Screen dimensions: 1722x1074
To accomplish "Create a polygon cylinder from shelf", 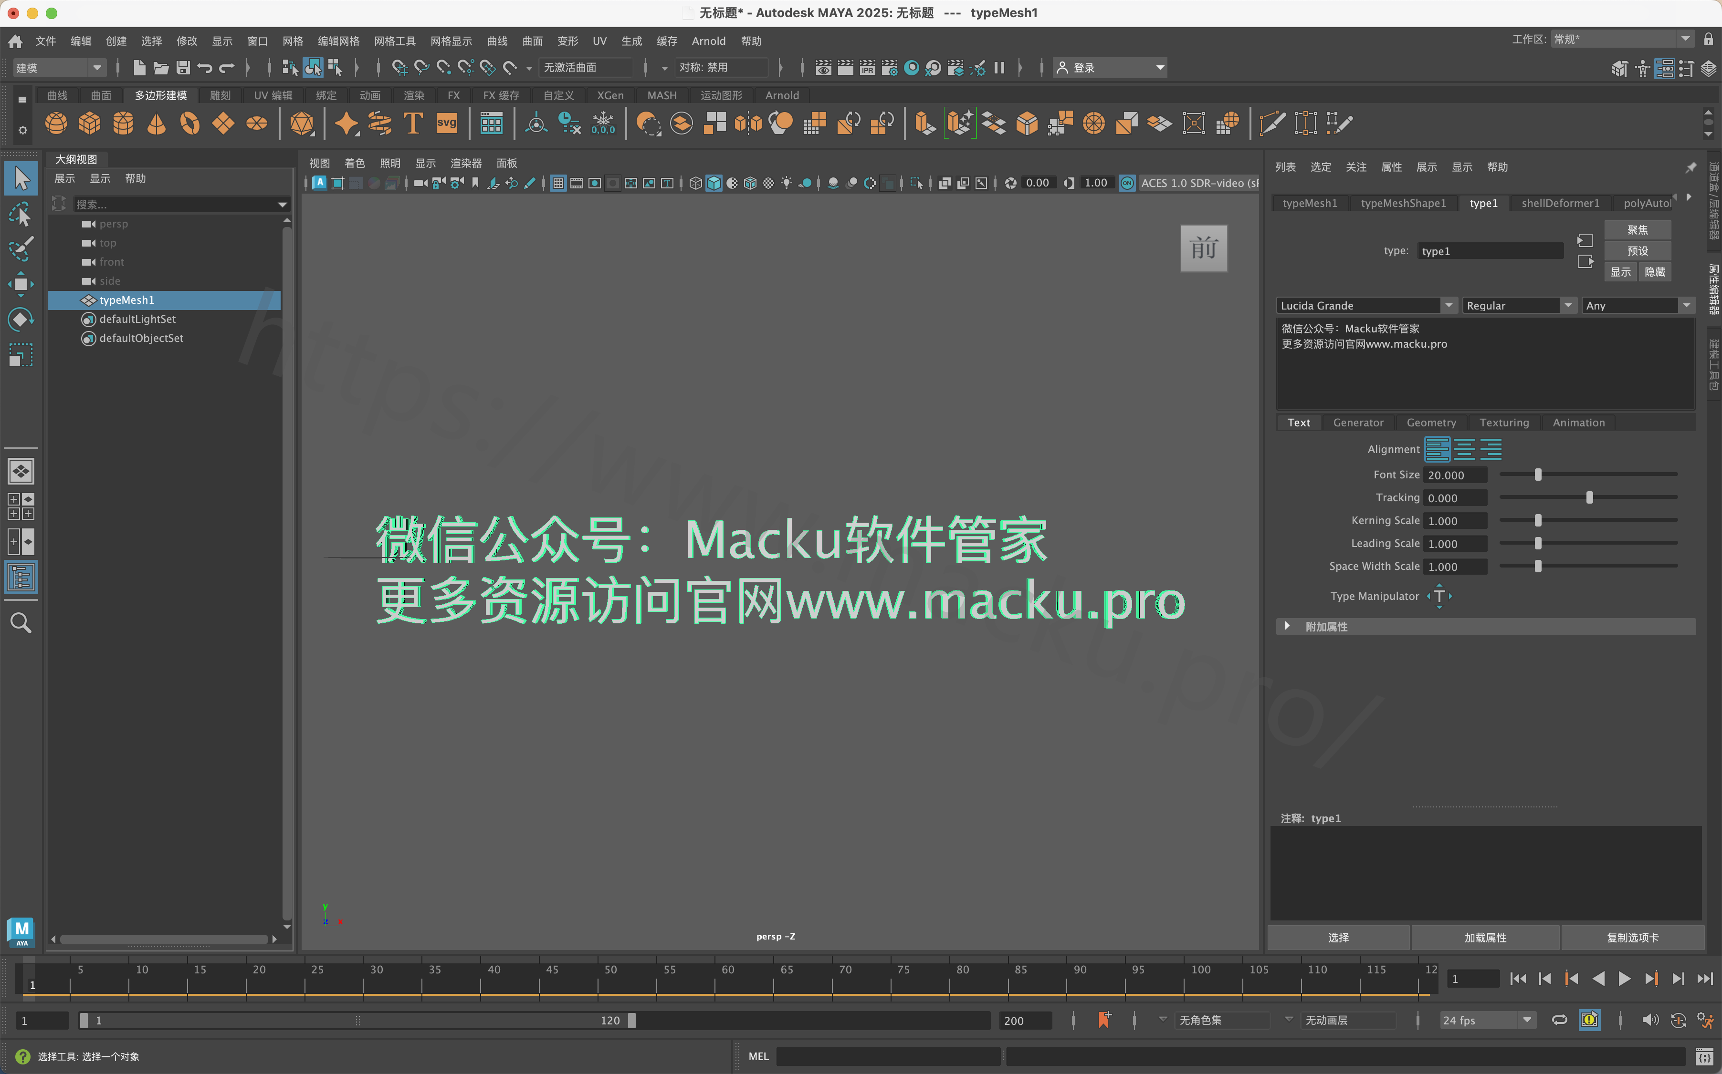I will [x=123, y=124].
